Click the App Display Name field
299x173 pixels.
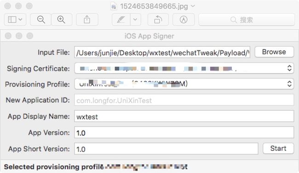click(184, 116)
